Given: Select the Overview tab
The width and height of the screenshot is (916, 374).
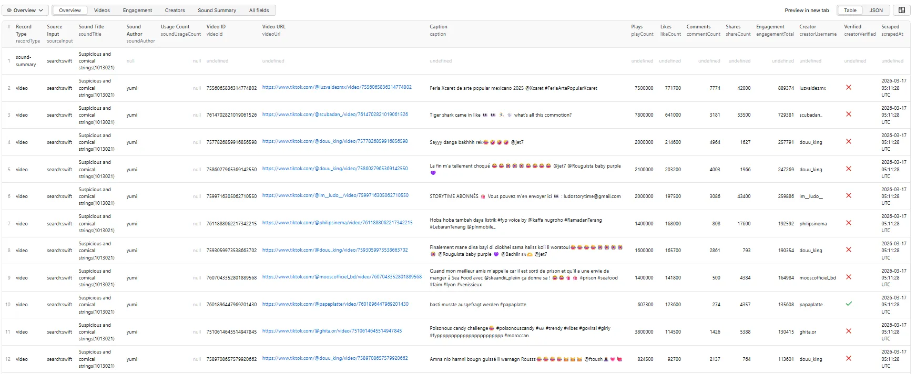Looking at the screenshot, I should (x=70, y=11).
